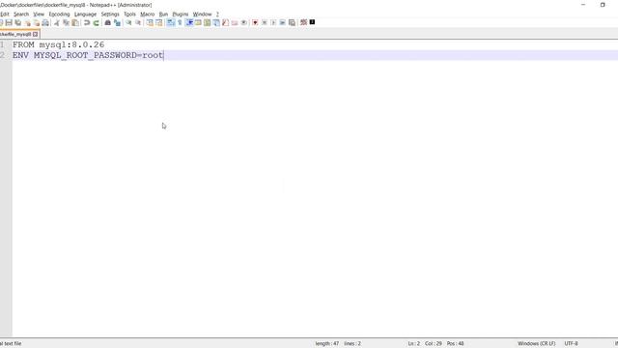Click the UTF-8 encoding status field

click(571, 344)
